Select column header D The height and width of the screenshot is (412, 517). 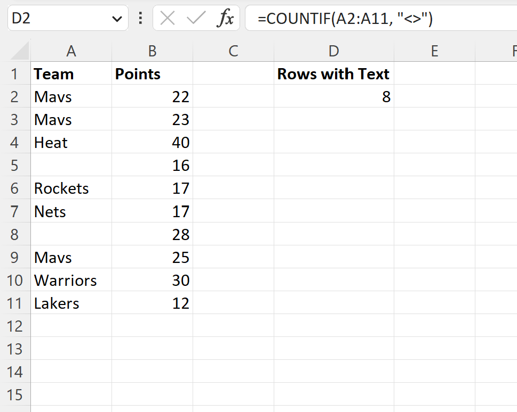(333, 51)
